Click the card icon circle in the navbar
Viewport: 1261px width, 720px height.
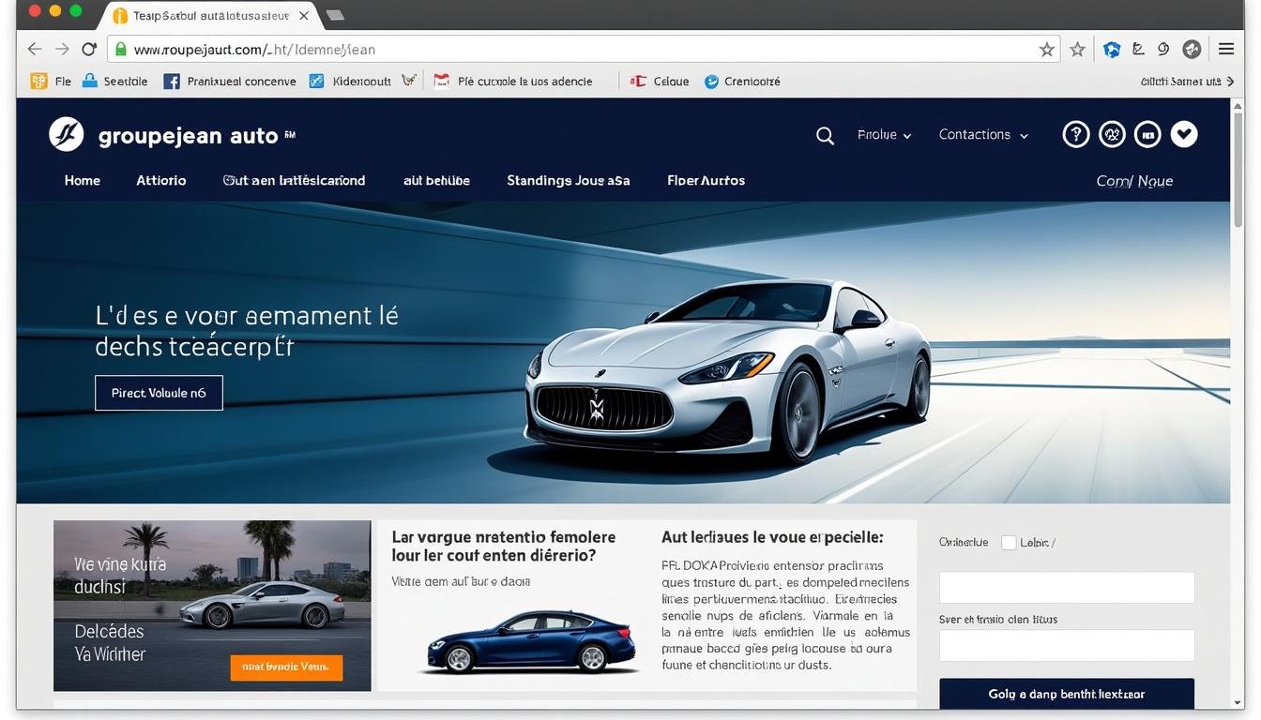pos(1147,134)
